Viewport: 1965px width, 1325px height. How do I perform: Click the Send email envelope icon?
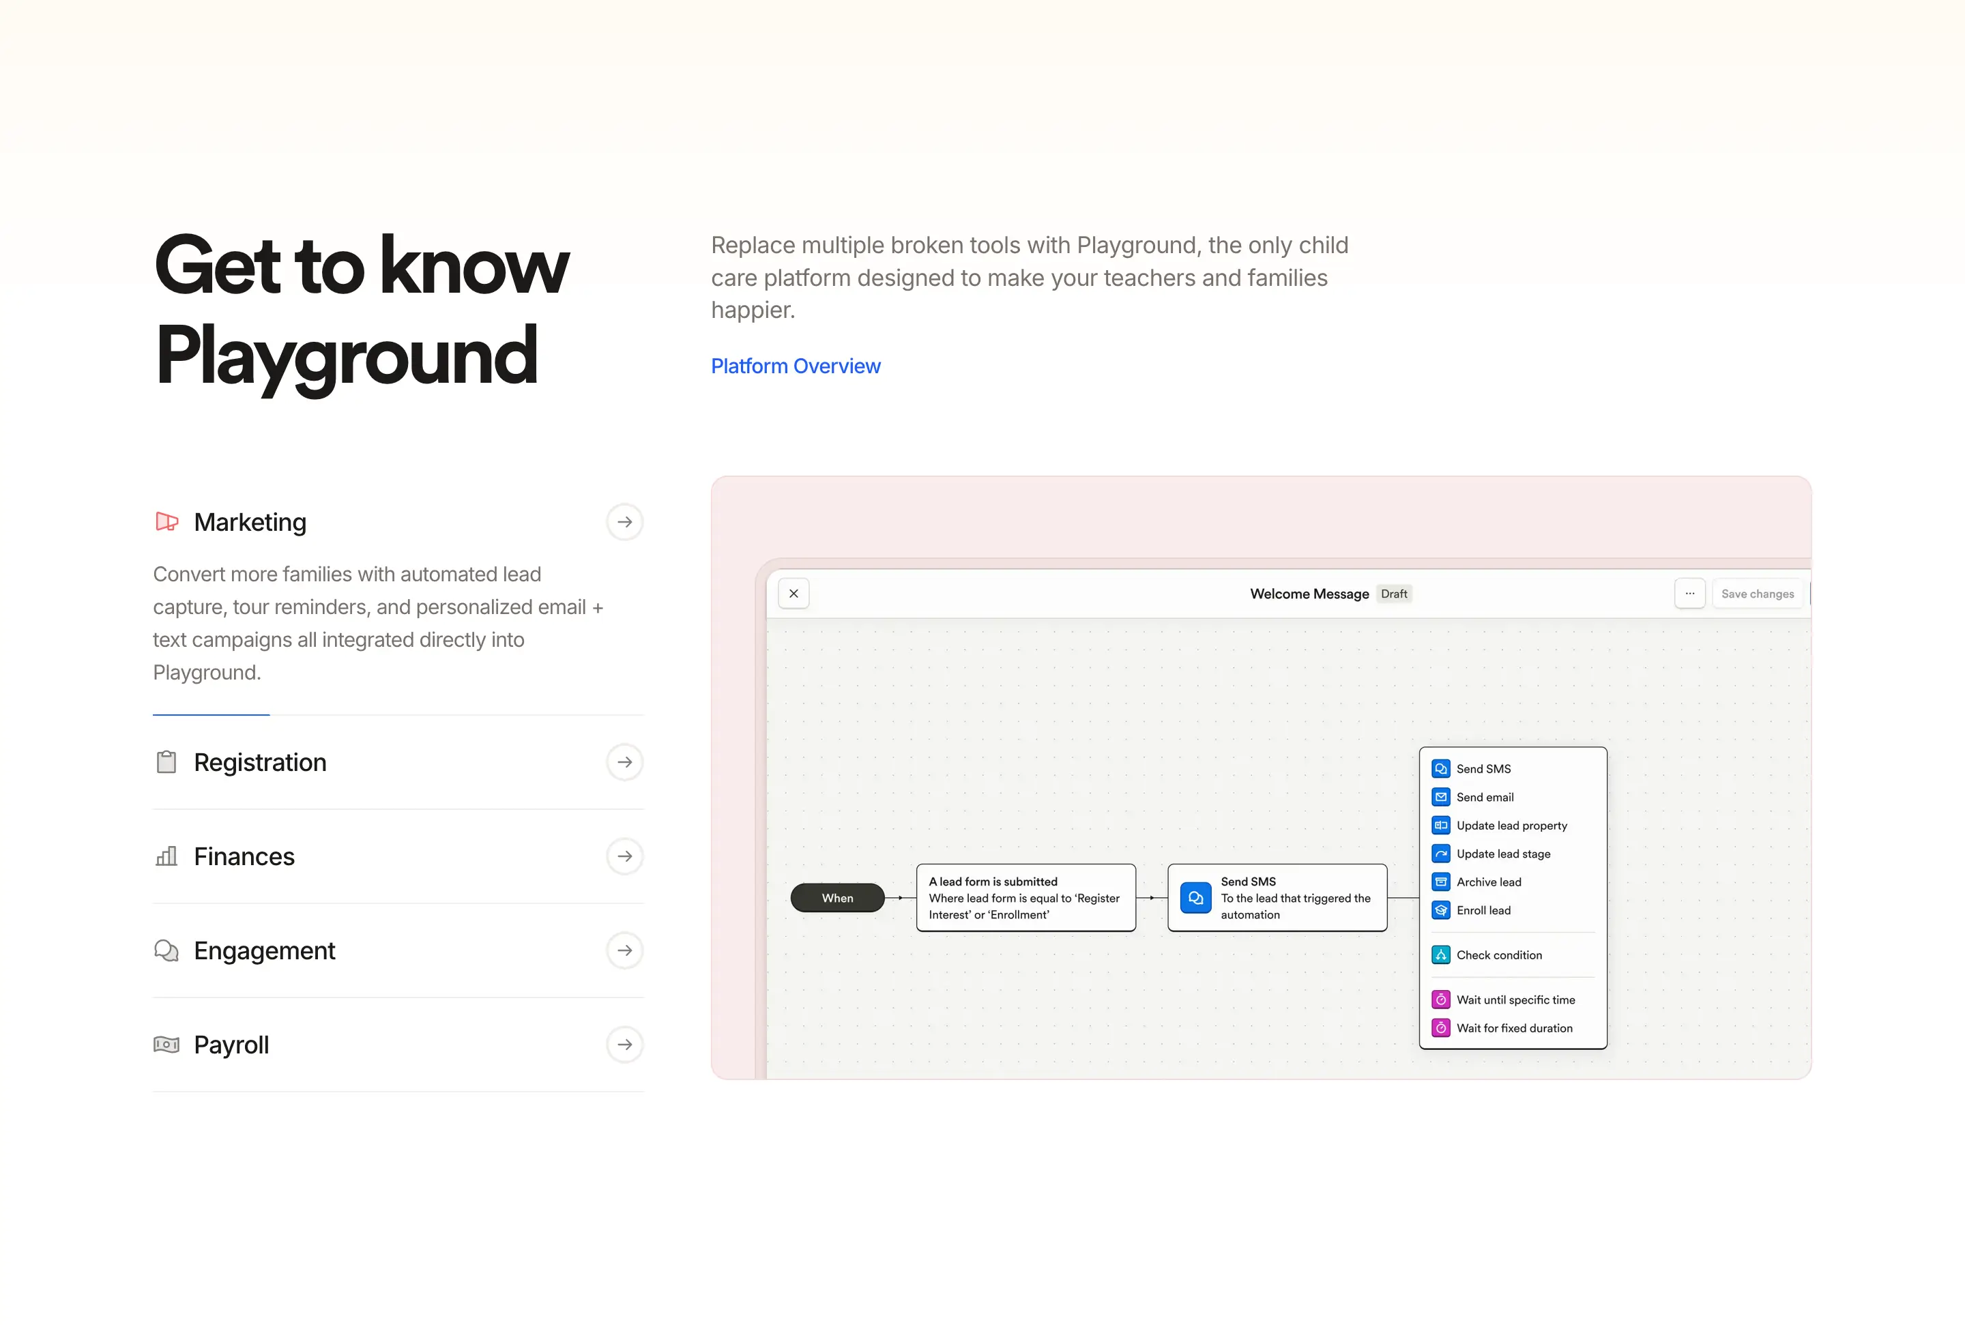pos(1440,797)
